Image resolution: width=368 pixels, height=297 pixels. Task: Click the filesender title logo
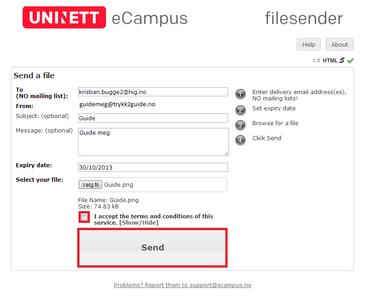(304, 18)
